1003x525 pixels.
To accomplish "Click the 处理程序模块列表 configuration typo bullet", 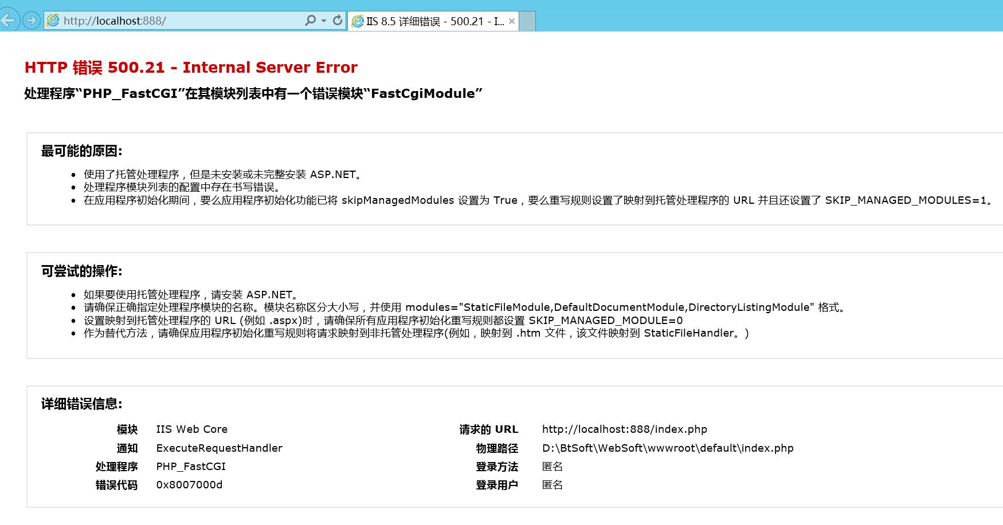I will pyautogui.click(x=182, y=187).
